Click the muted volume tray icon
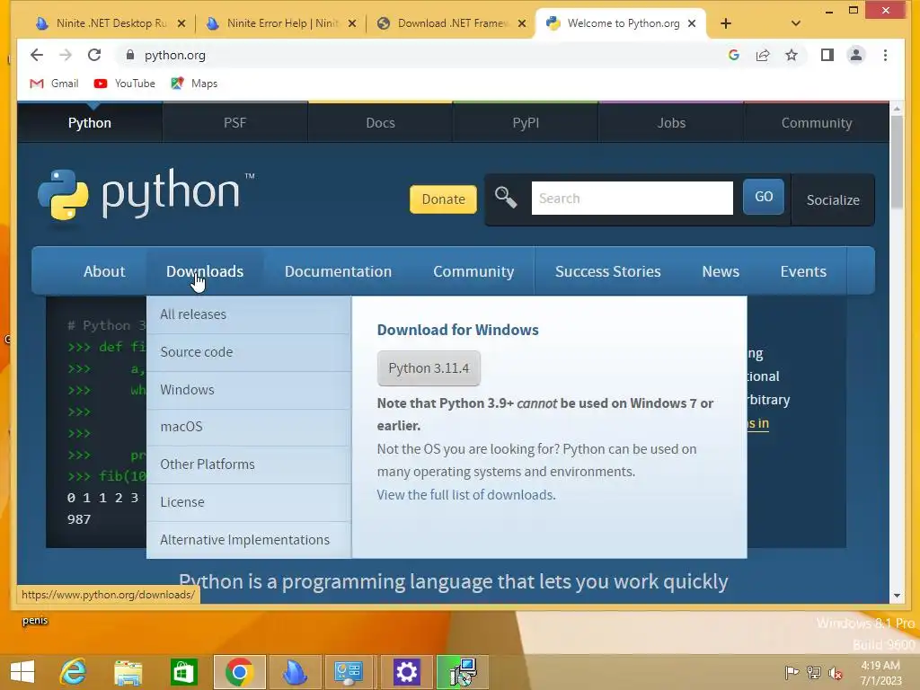This screenshot has height=690, width=920. tap(836, 673)
